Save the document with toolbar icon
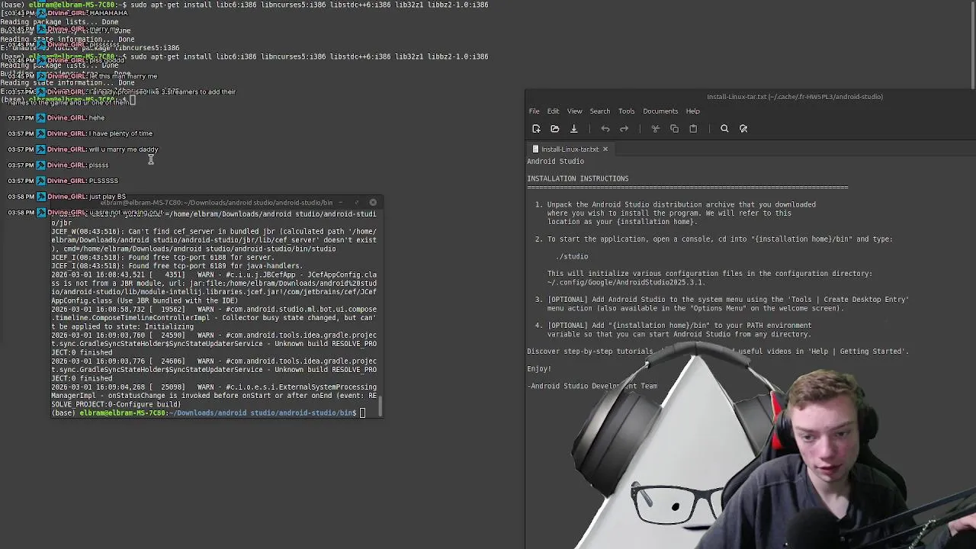This screenshot has width=976, height=549. pos(574,129)
